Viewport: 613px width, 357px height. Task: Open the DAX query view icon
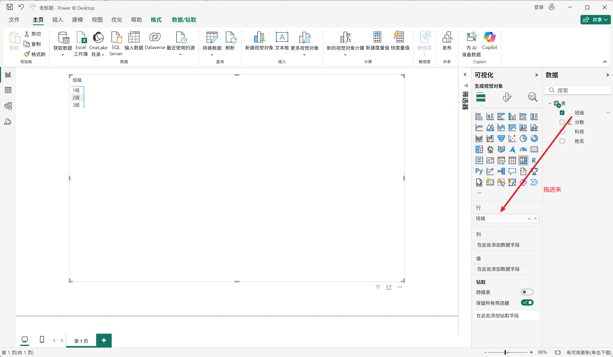[8, 122]
